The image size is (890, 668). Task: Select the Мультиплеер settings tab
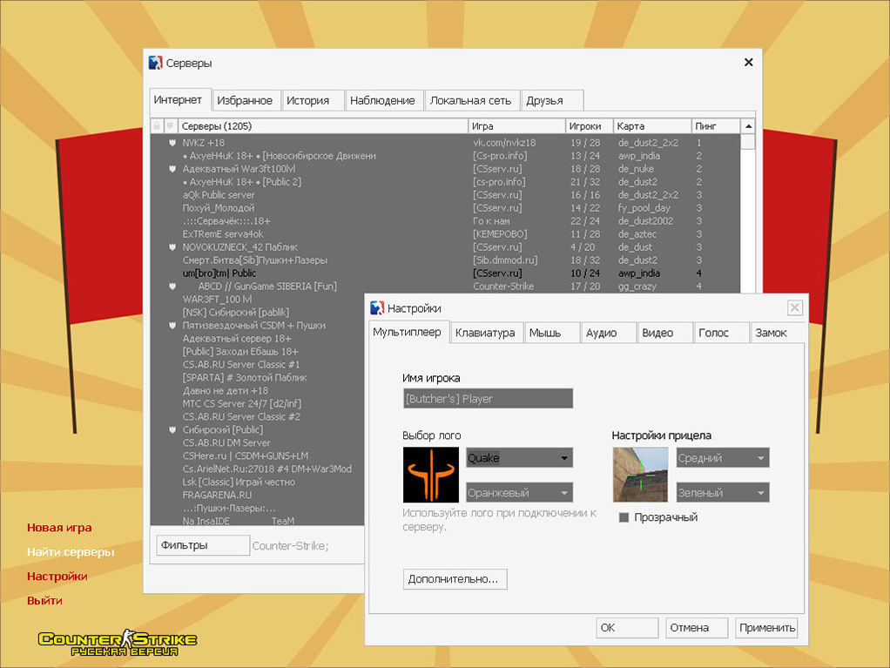coord(408,332)
